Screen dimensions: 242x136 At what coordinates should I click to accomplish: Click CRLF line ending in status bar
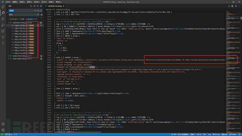click(x=204, y=135)
